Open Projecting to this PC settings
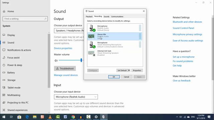Screen dimensions: 214x120 (x=18, y=102)
